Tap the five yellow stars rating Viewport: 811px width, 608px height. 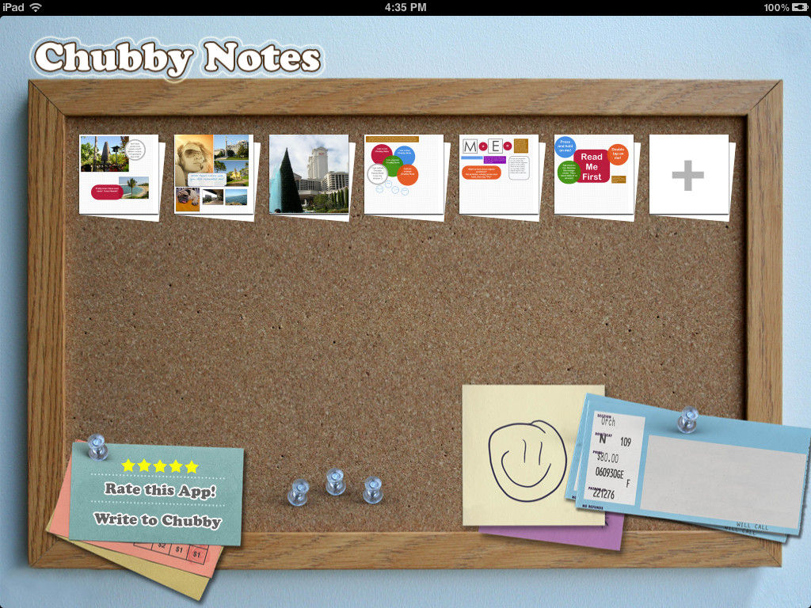tap(160, 465)
